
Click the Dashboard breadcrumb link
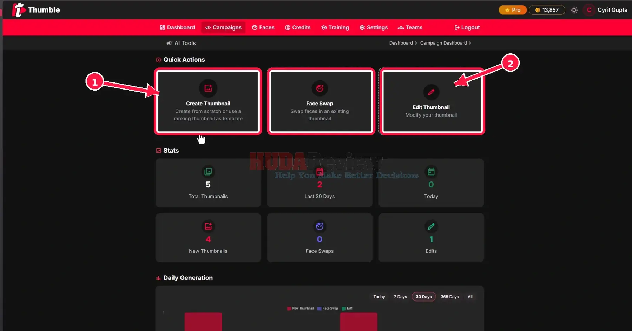(x=401, y=43)
